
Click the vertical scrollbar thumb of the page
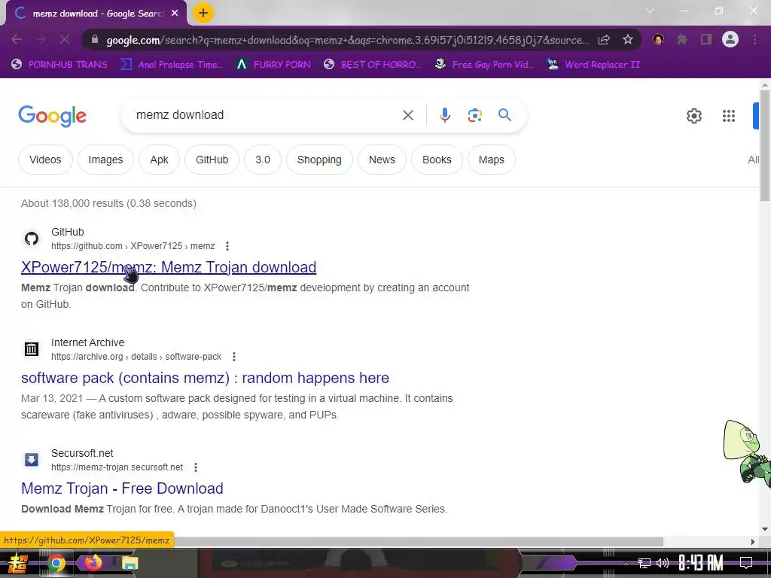(x=765, y=145)
